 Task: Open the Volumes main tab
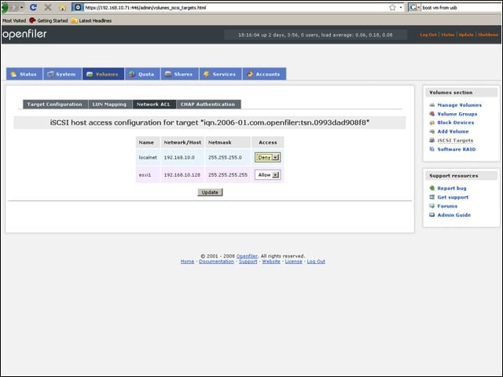point(103,74)
